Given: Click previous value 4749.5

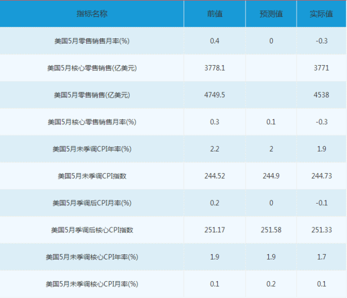Looking at the screenshot, I should 215,95.
